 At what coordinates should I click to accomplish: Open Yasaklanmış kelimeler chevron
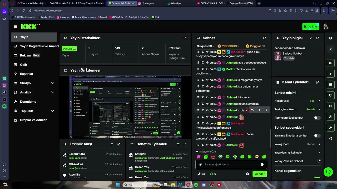click(x=319, y=153)
